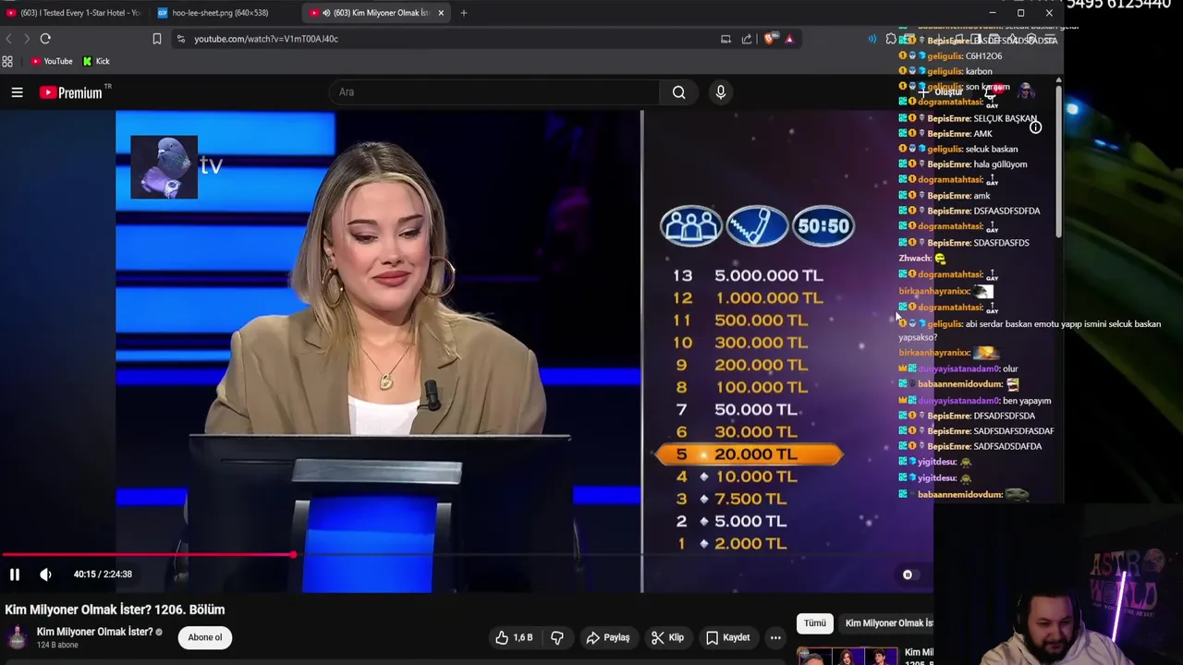Screen dimensions: 1183x665
Task: Focus the YouTube search box Ara
Action: click(x=494, y=92)
